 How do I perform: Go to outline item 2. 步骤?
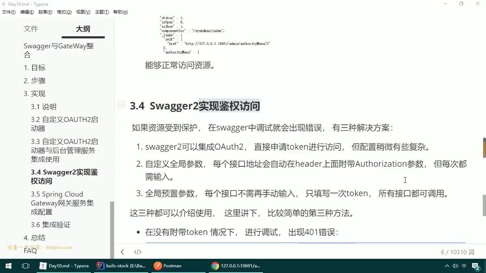click(35, 81)
